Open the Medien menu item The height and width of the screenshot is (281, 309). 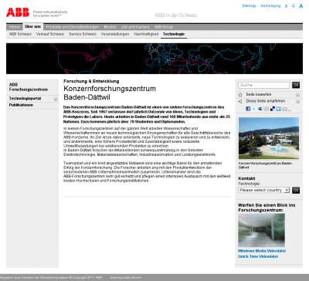pos(110,27)
